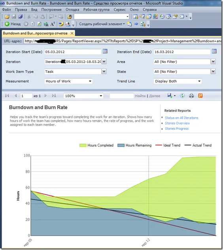Expand the Iteration dropdown
The image size is (223, 250).
pos(104,62)
